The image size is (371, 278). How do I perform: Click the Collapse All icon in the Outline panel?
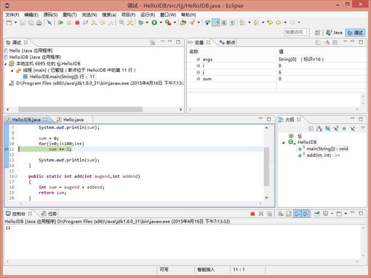click(x=311, y=129)
